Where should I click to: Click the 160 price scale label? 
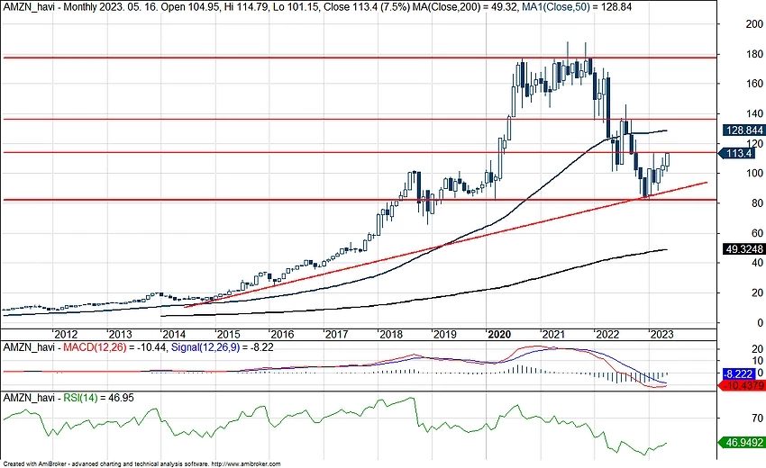tap(754, 84)
